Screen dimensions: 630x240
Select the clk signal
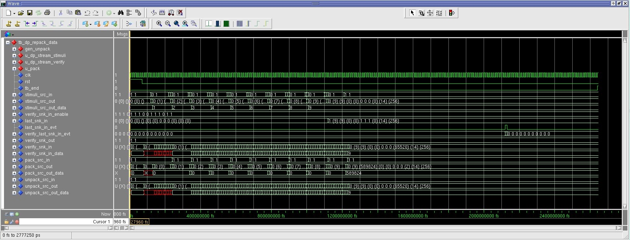(28, 75)
